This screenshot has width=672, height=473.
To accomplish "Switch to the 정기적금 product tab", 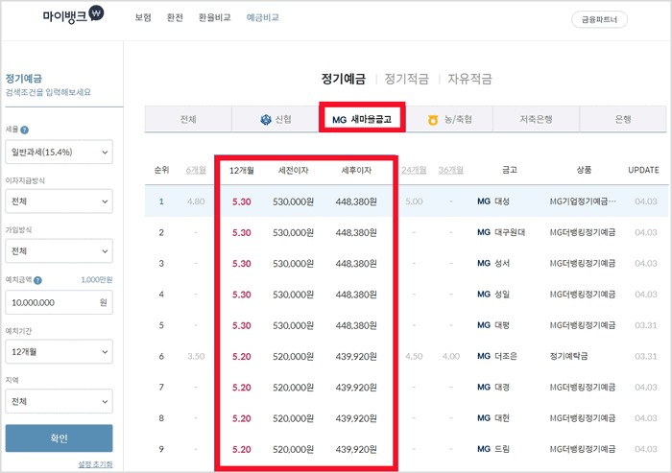I will [407, 79].
